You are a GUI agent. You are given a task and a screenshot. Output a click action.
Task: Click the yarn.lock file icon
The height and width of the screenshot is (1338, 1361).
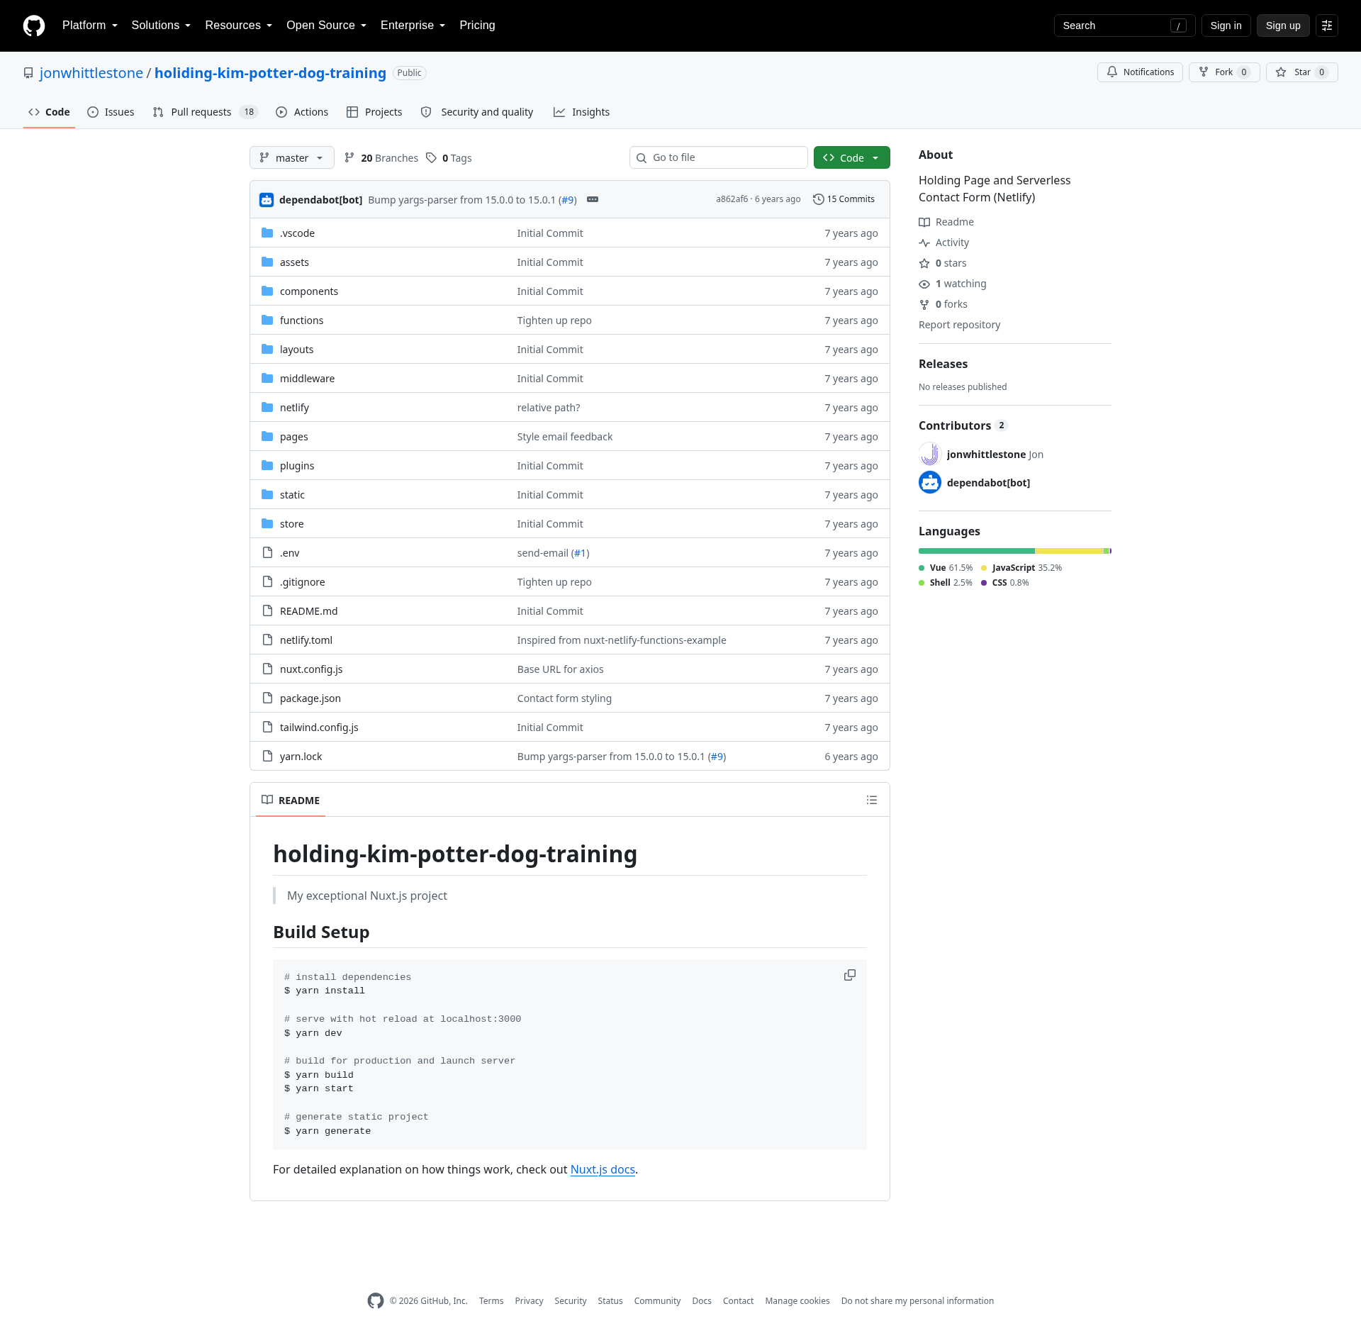tap(267, 756)
